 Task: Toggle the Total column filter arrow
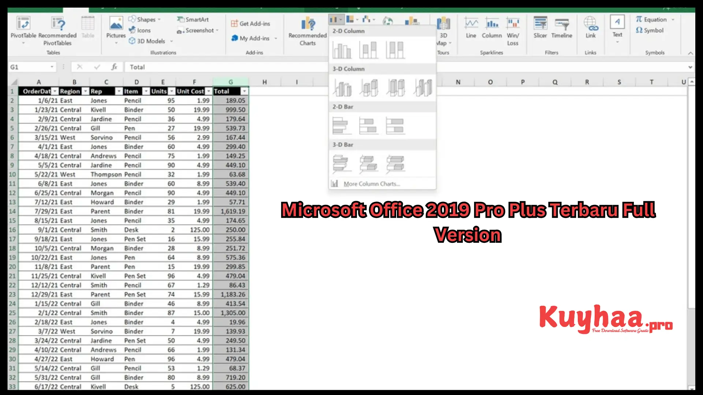tap(244, 91)
